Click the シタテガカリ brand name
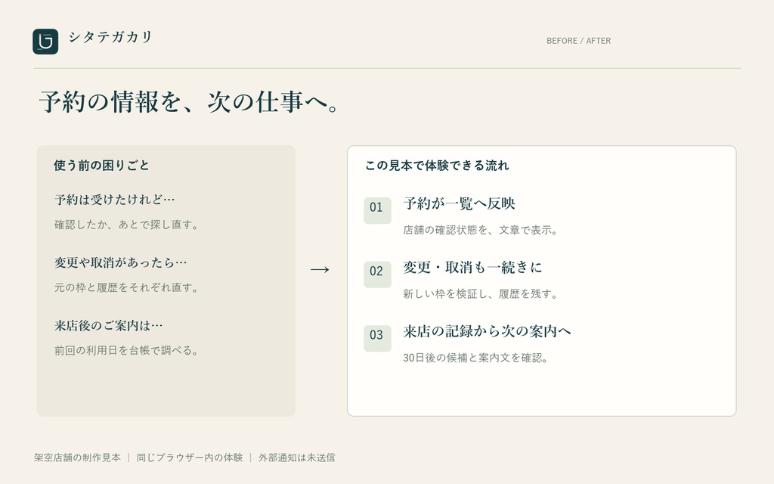This screenshot has height=484, width=774. [x=110, y=37]
